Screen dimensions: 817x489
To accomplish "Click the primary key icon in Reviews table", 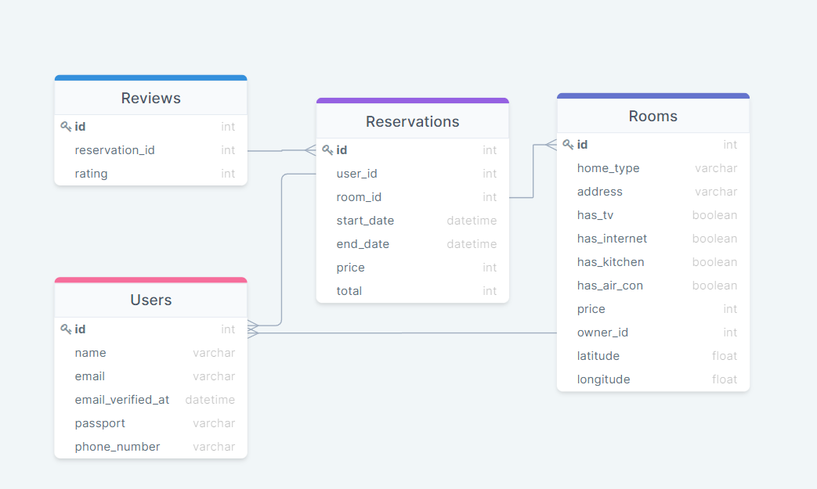I will tap(66, 126).
